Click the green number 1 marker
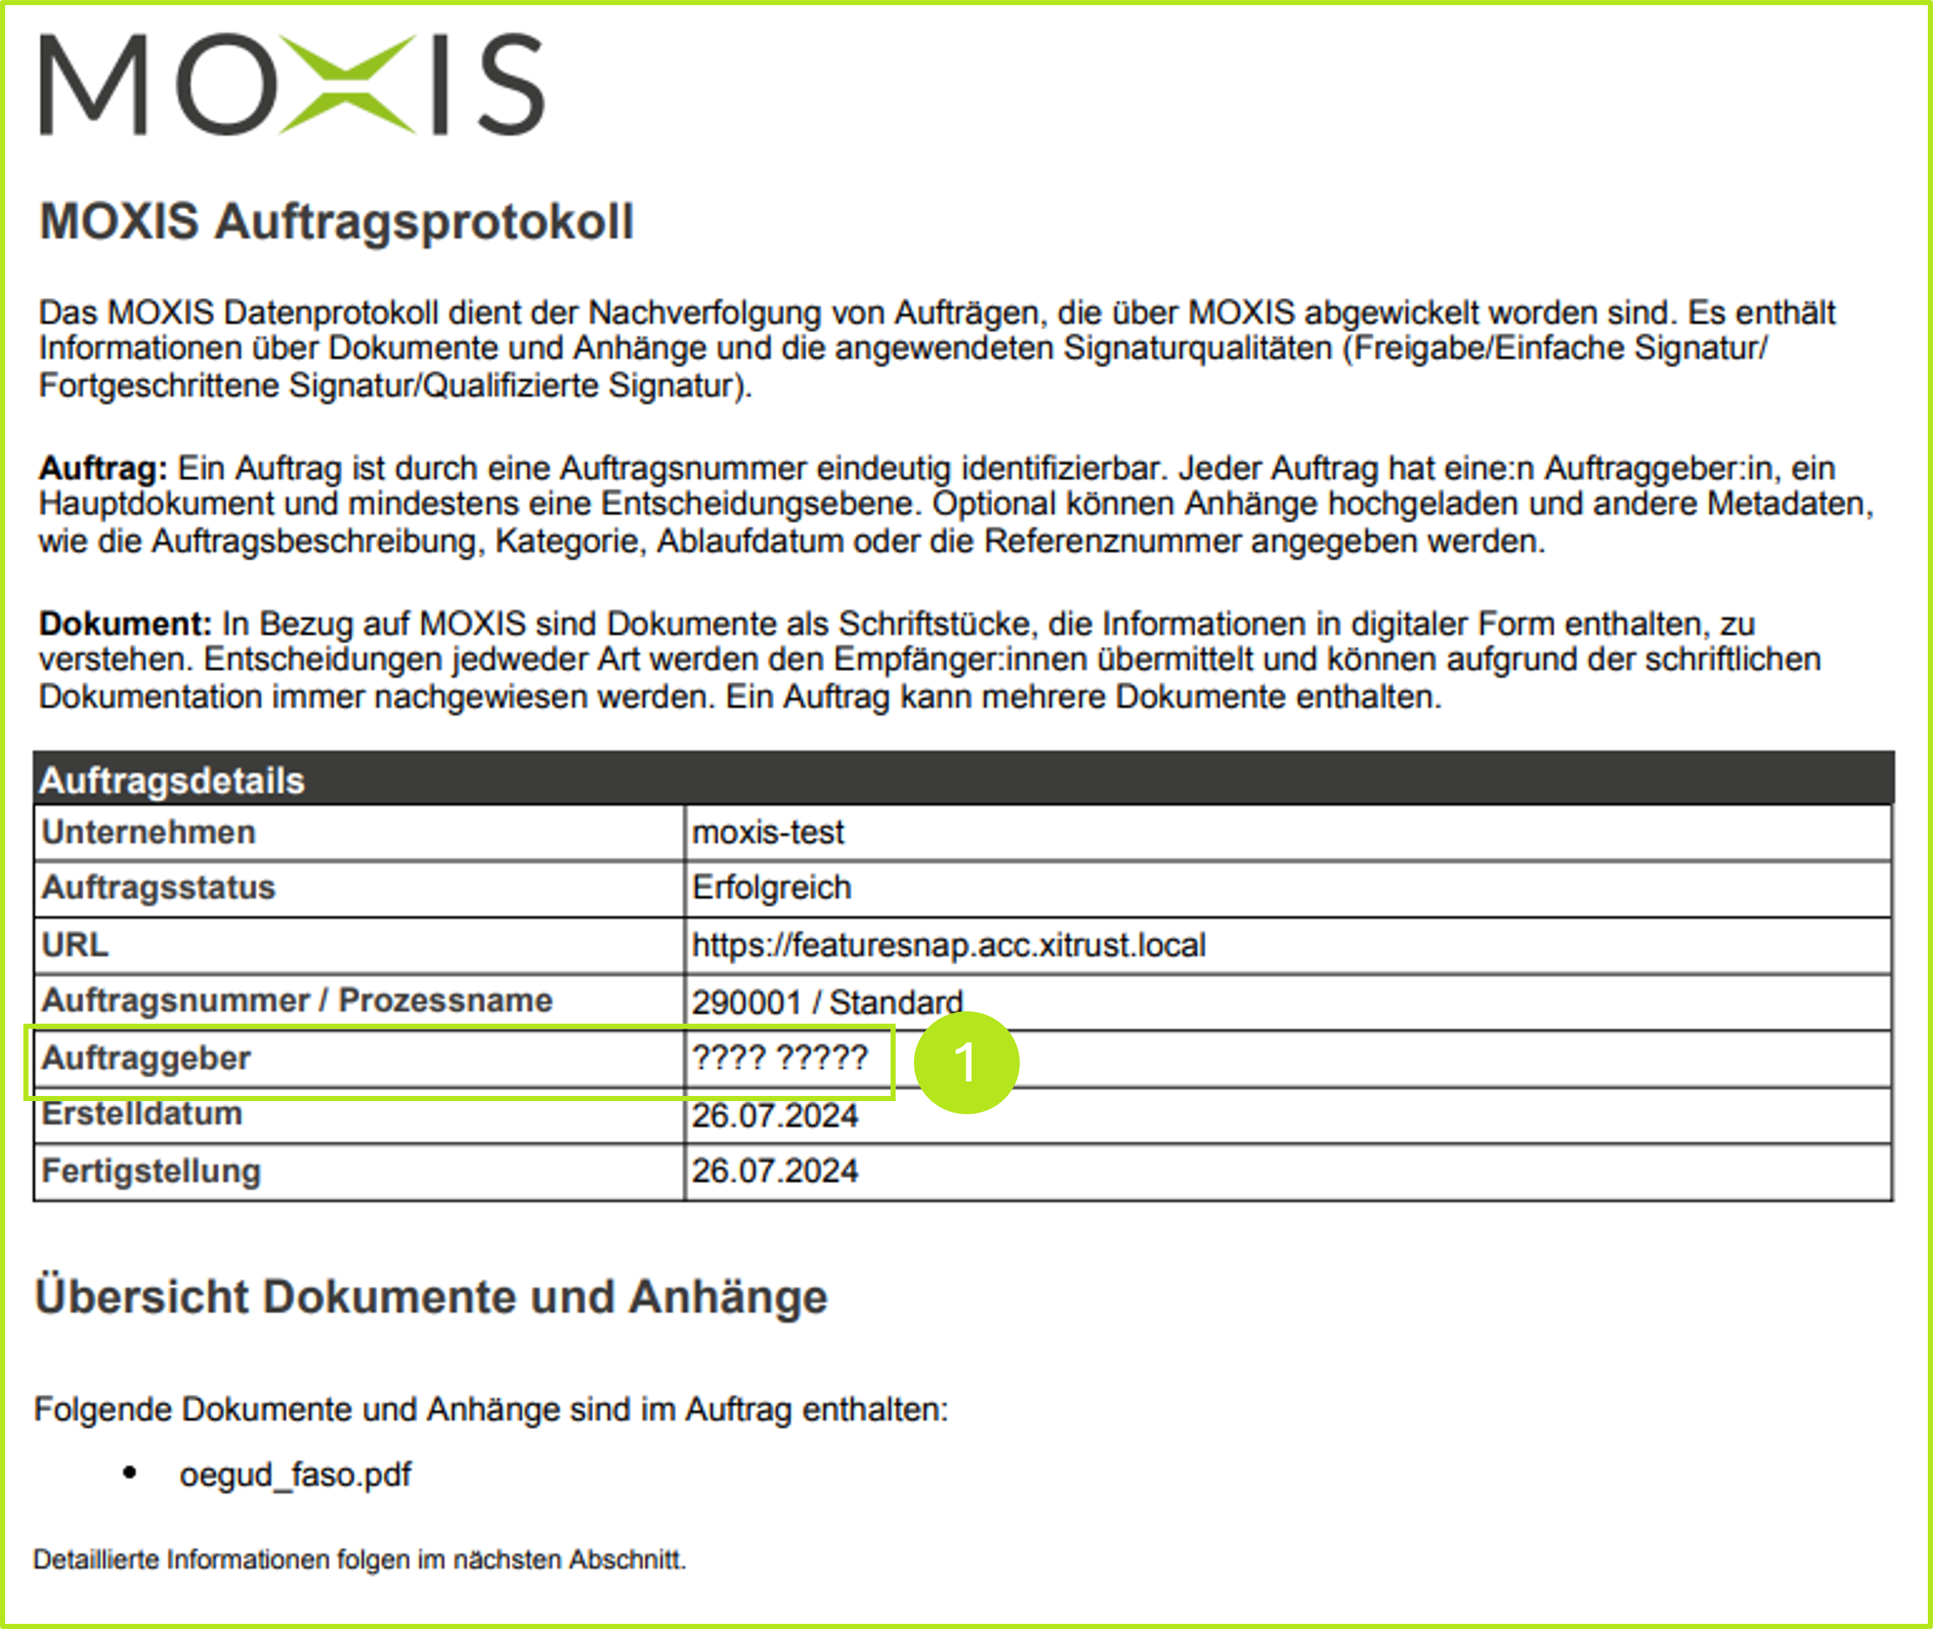 click(x=966, y=1062)
